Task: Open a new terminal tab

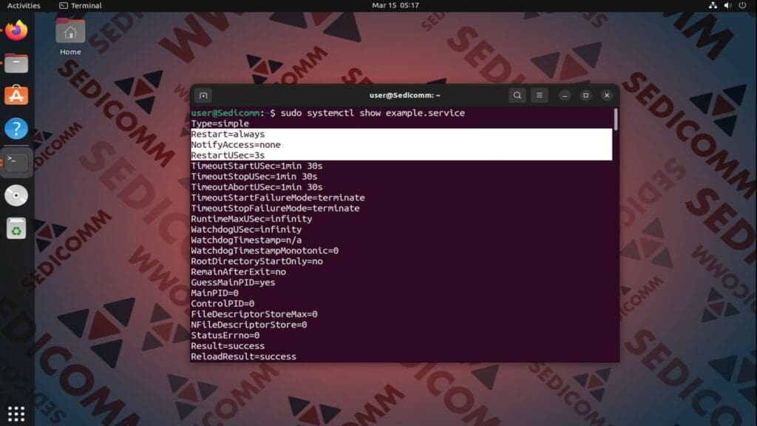Action: click(x=203, y=95)
